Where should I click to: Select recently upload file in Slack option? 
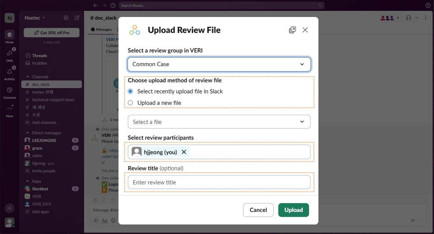pos(131,91)
